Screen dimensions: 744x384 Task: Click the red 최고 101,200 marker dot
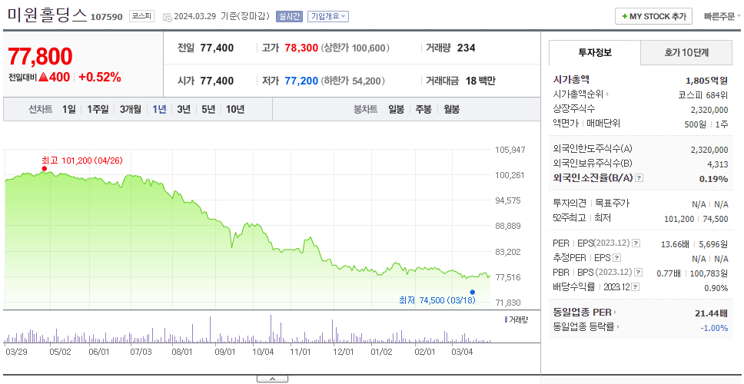tap(44, 168)
